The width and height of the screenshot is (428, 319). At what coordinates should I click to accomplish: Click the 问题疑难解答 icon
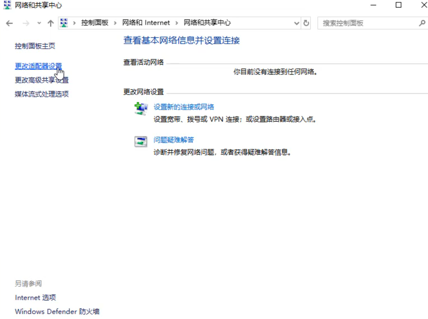141,141
